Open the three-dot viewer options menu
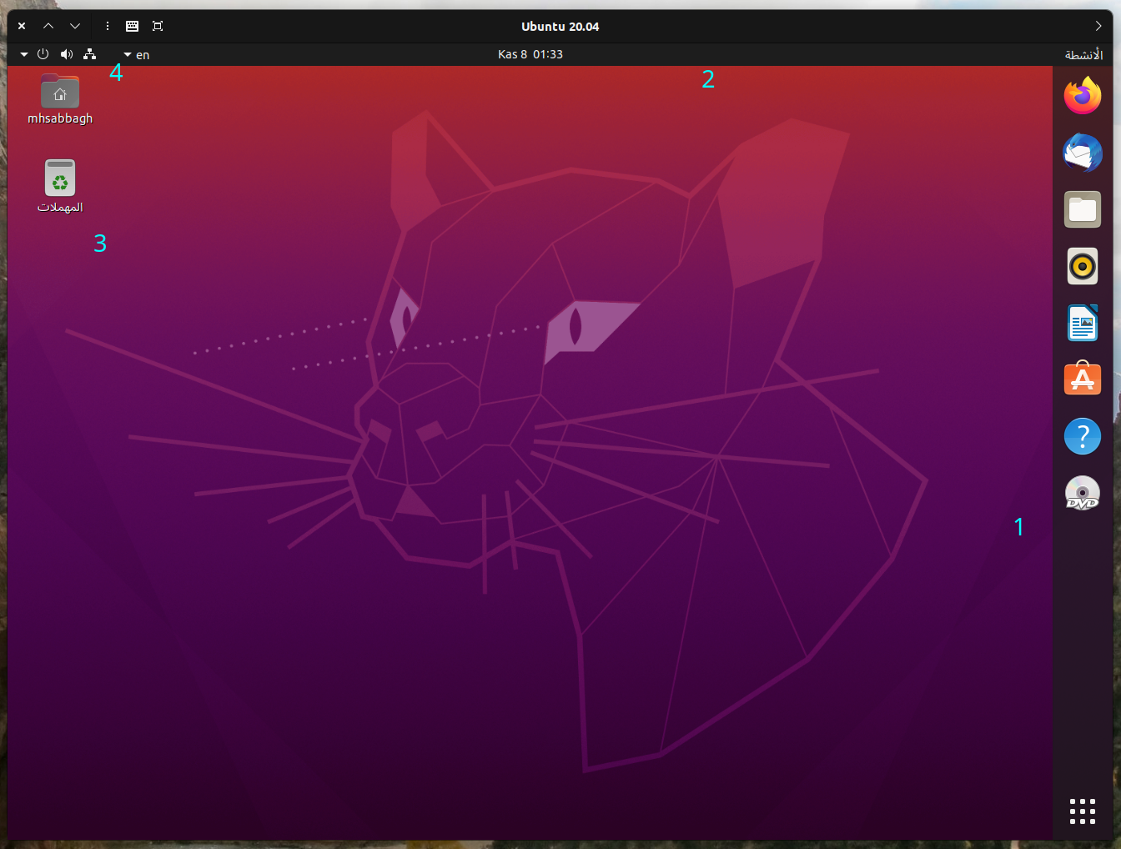Viewport: 1121px width, 849px height. [x=108, y=26]
